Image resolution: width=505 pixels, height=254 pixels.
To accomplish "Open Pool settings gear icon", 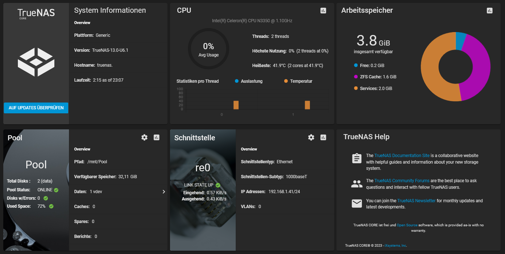I will 144,137.
